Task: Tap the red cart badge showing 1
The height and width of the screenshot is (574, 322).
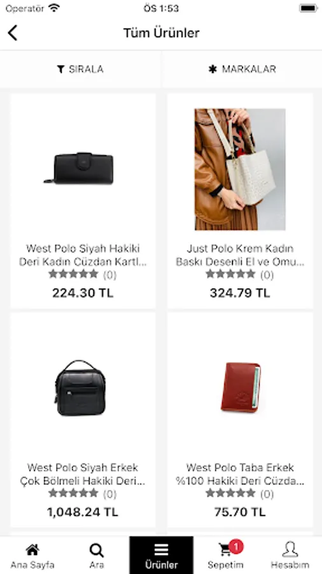Action: (236, 547)
